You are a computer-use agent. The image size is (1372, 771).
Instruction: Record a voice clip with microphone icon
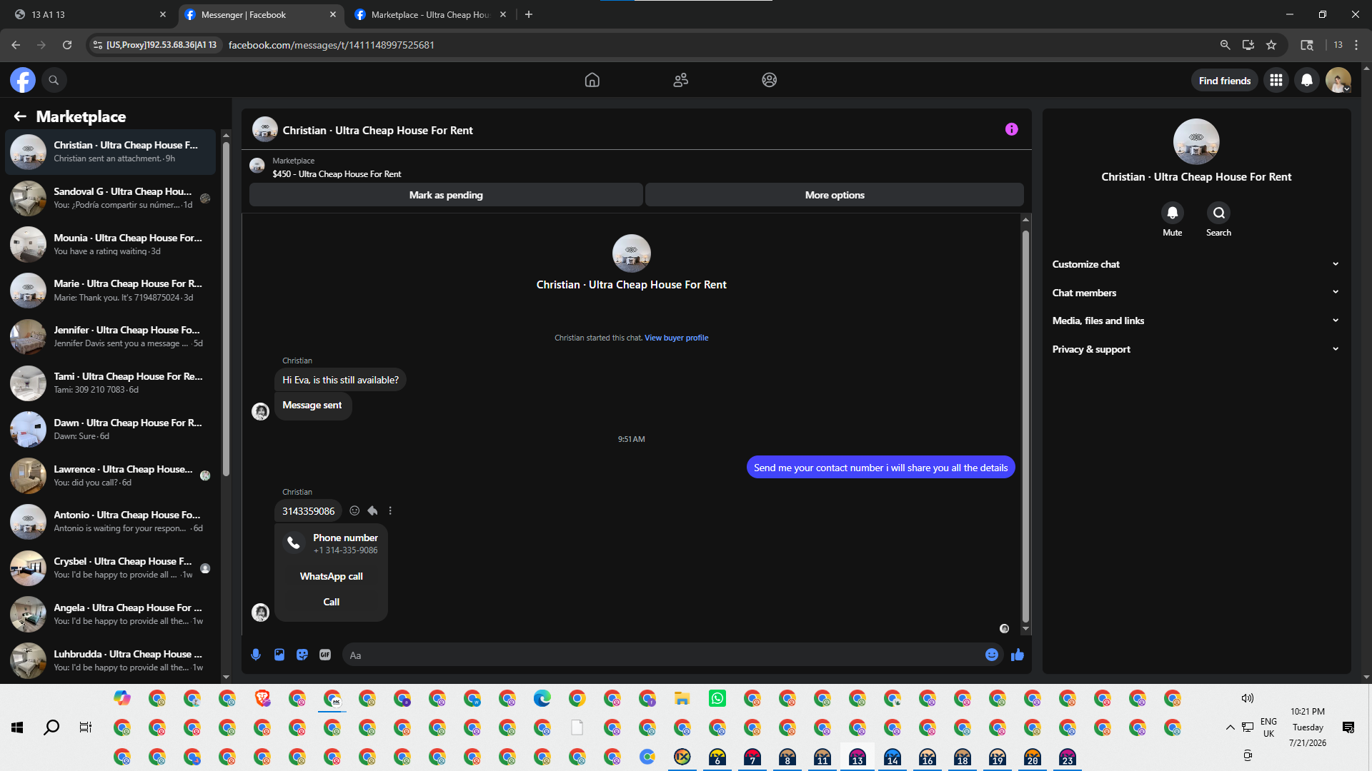click(x=256, y=655)
